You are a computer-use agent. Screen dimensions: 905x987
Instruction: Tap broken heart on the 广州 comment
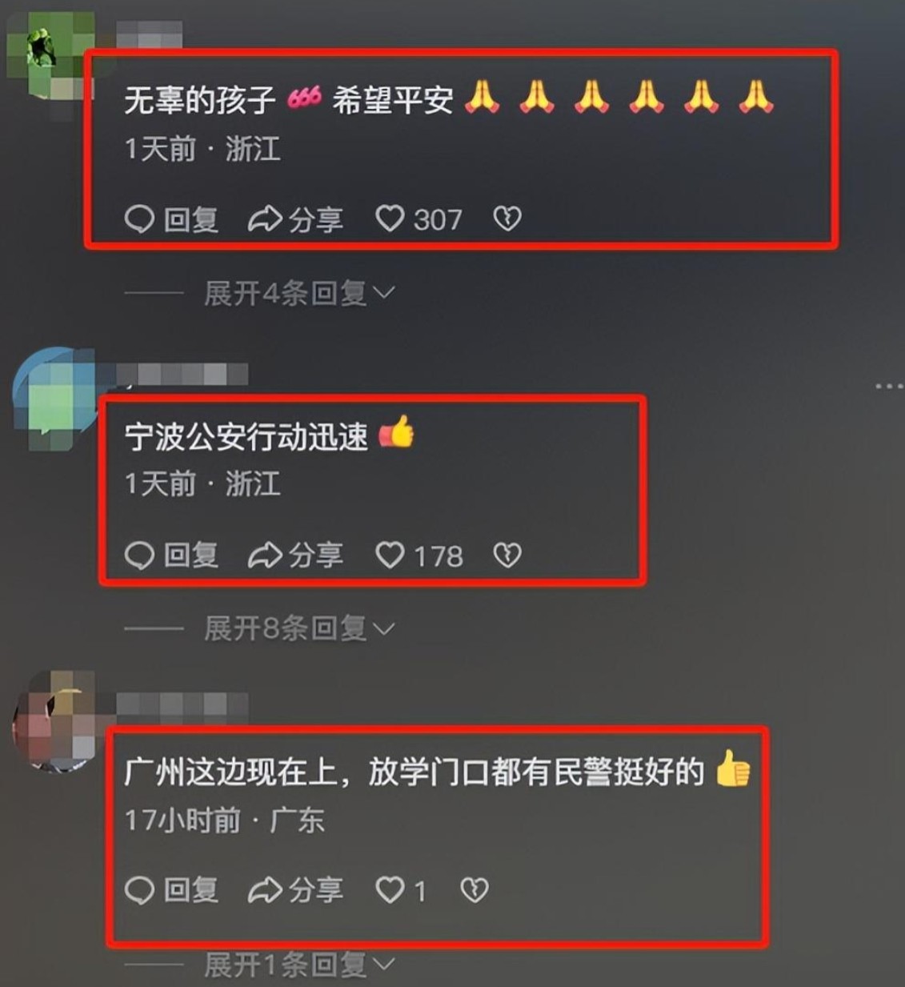click(x=475, y=890)
